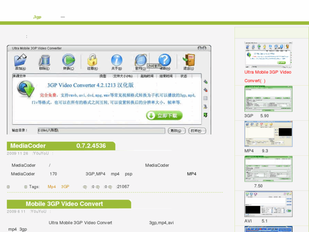Screen dimensions: 309x232
Task: Click the green download-arrow globe logo
Action: point(26,89)
